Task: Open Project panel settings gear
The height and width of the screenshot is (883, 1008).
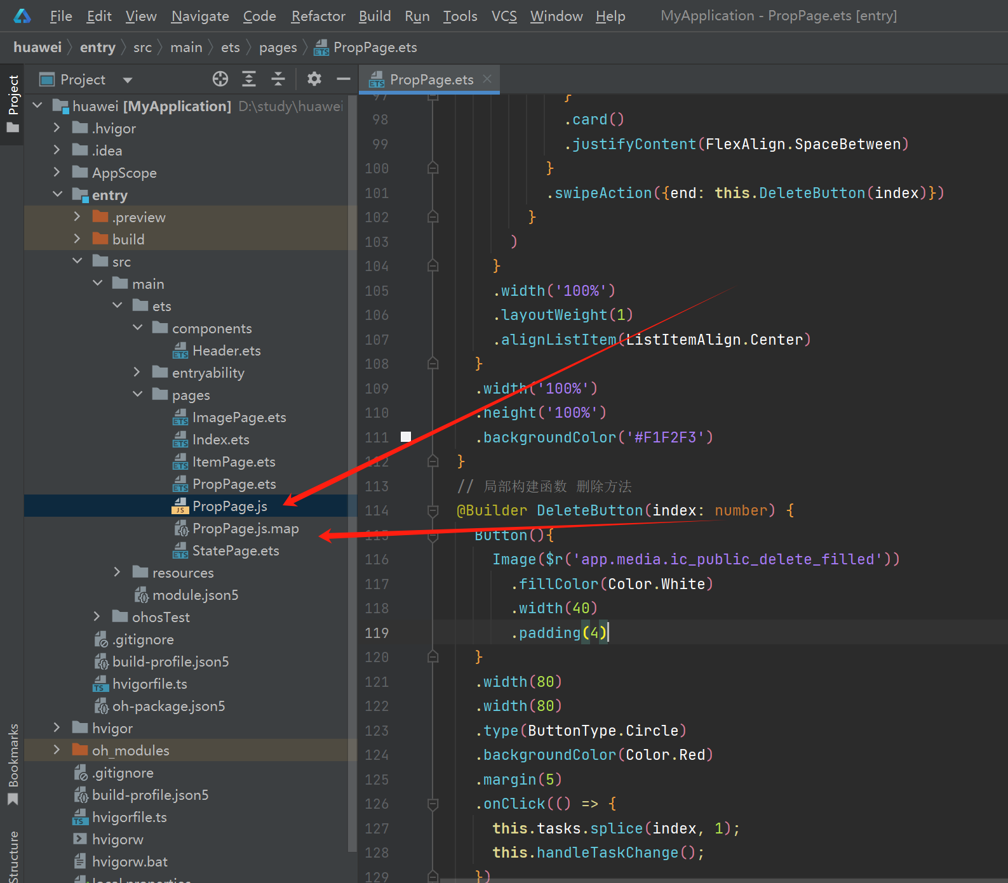Action: pos(314,79)
